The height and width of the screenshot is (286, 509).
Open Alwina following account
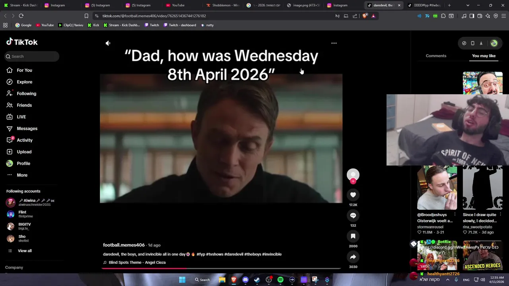tap(32, 202)
